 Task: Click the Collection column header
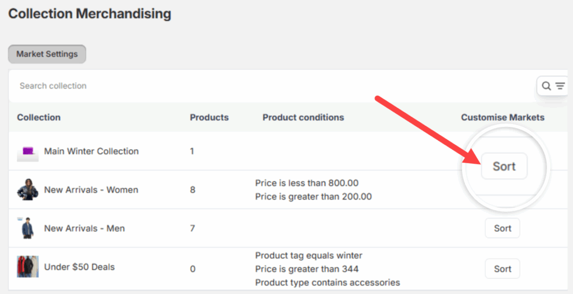tap(39, 117)
